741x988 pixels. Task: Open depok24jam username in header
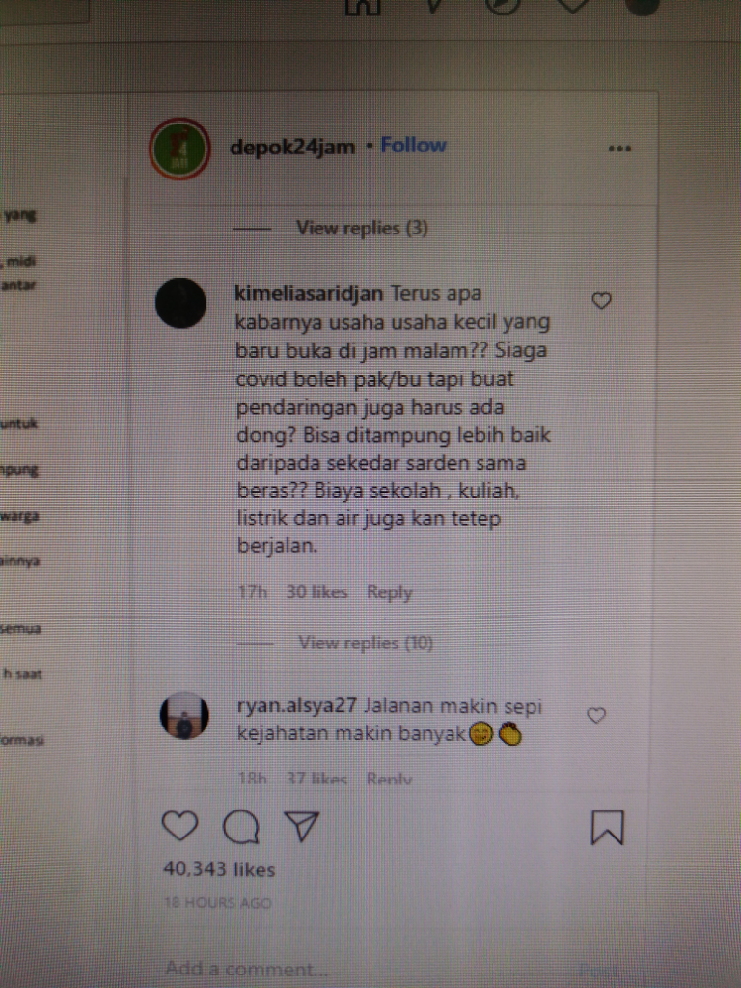click(x=292, y=148)
